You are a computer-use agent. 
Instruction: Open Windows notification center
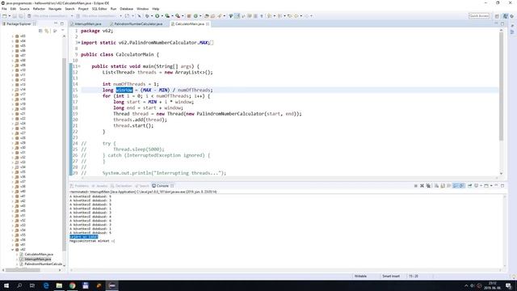pyautogui.click(x=509, y=285)
